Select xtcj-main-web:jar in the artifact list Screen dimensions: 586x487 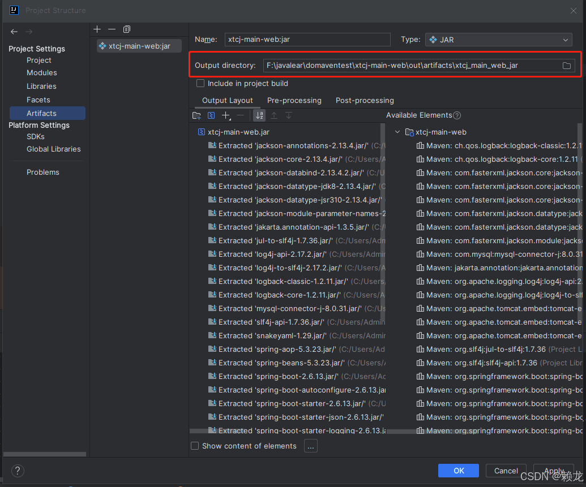tap(139, 46)
